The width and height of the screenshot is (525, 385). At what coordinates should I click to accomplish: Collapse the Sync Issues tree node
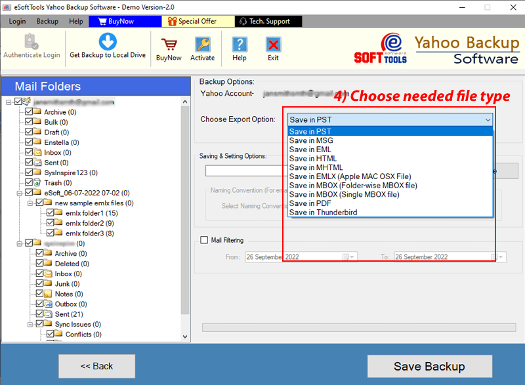pyautogui.click(x=30, y=324)
